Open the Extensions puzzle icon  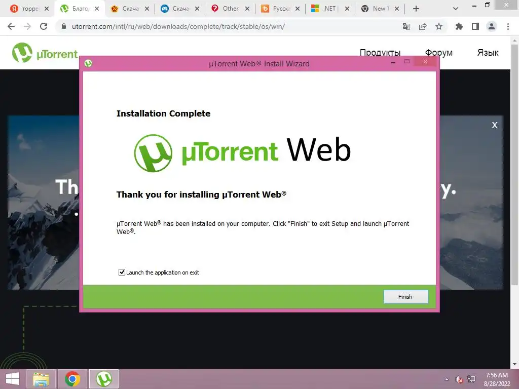point(459,26)
